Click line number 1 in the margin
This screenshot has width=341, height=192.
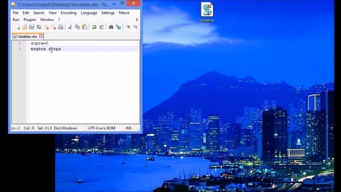(19, 43)
